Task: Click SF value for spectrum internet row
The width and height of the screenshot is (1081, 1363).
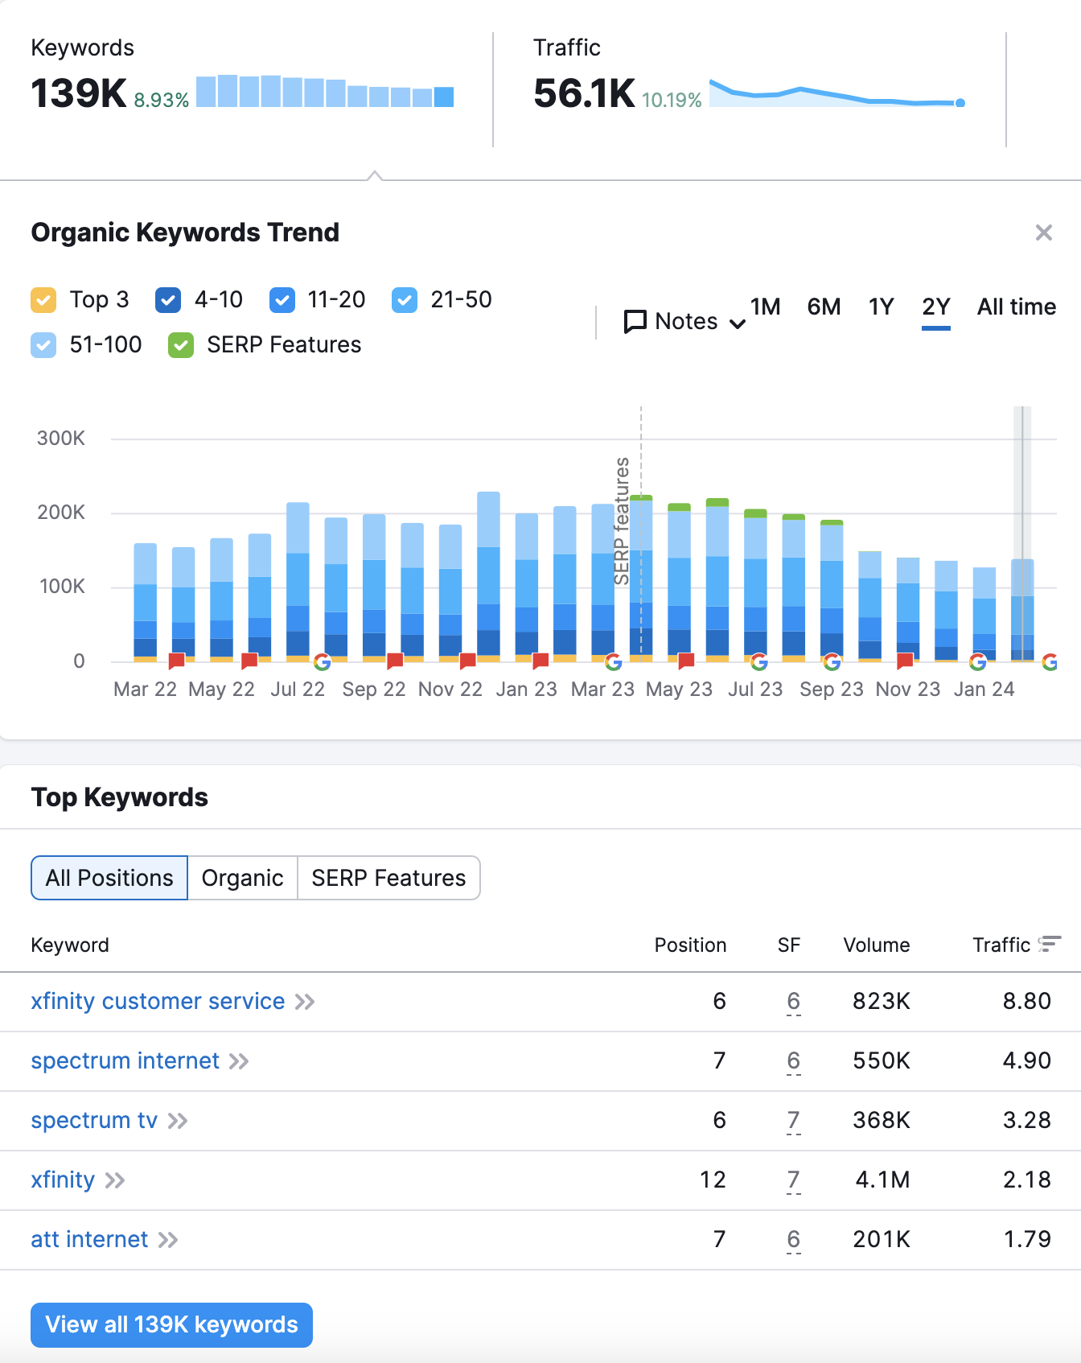Action: point(793,1061)
